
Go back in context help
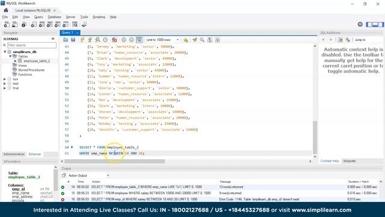coord(323,40)
